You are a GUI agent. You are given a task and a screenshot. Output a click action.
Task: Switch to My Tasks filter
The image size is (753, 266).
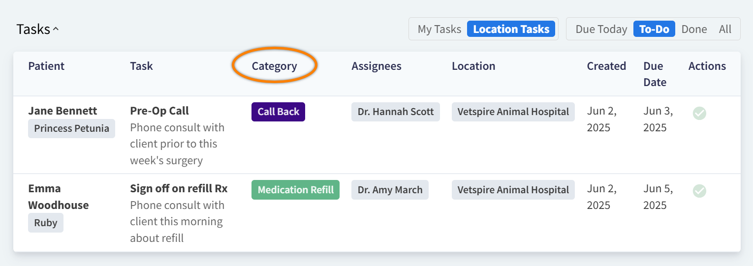click(x=439, y=29)
